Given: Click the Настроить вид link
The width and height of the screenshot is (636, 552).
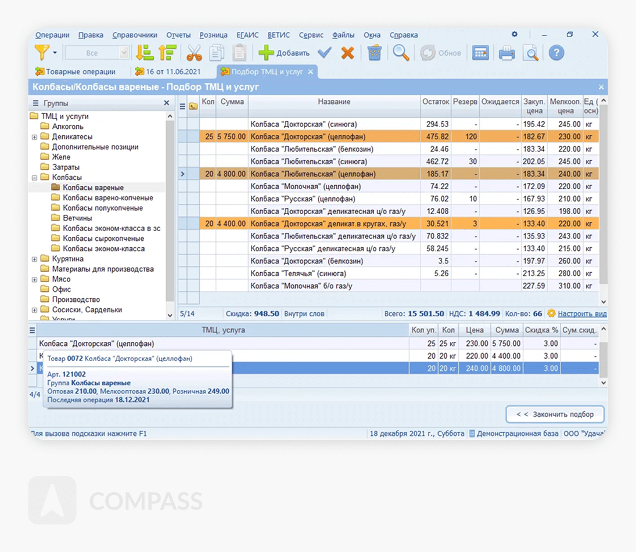Looking at the screenshot, I should [582, 313].
